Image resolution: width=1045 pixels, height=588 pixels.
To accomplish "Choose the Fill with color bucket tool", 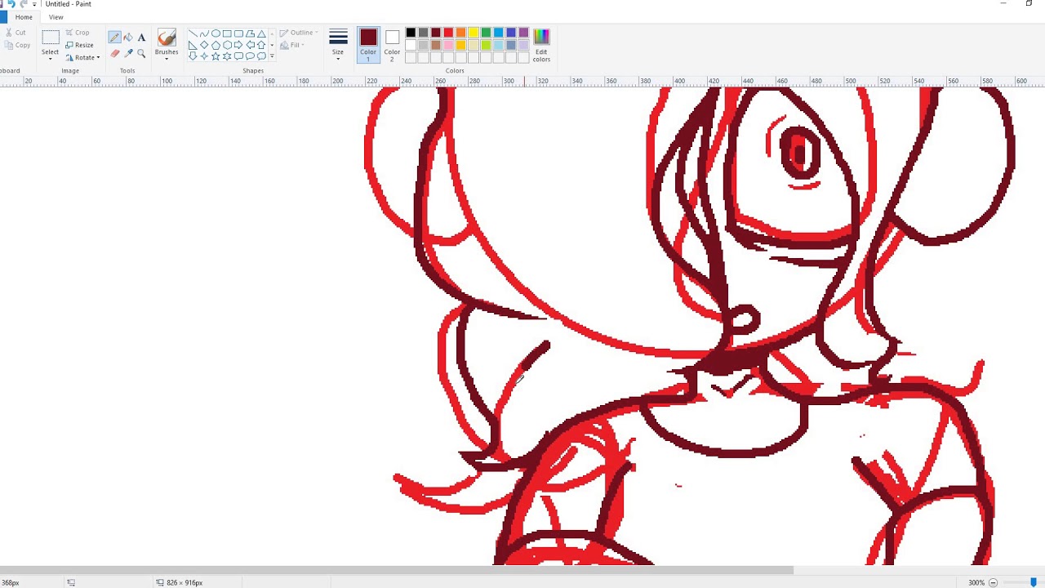I will tap(128, 38).
